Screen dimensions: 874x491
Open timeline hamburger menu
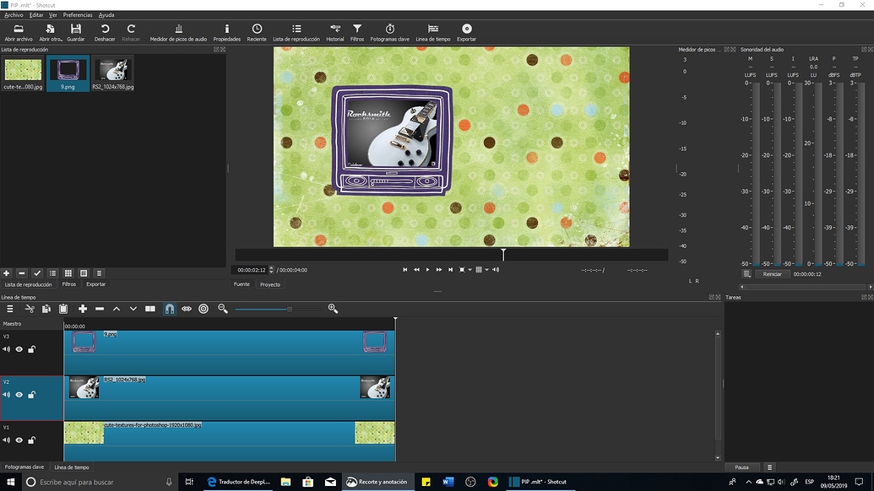pyautogui.click(x=9, y=309)
